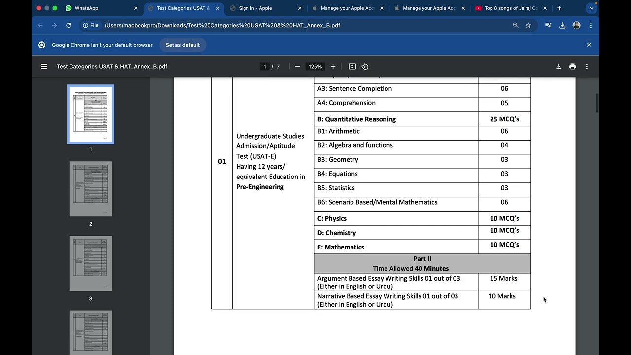Select page 3 thumbnail
Viewport: 631px width, 355px height.
(91, 263)
